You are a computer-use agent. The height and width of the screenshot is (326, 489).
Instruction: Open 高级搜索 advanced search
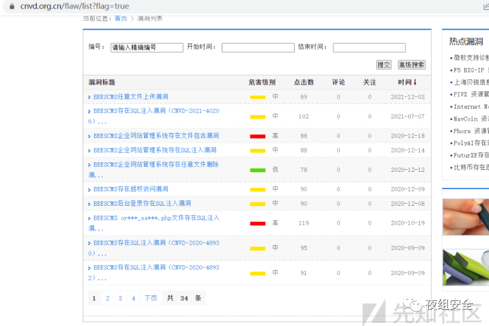point(411,65)
